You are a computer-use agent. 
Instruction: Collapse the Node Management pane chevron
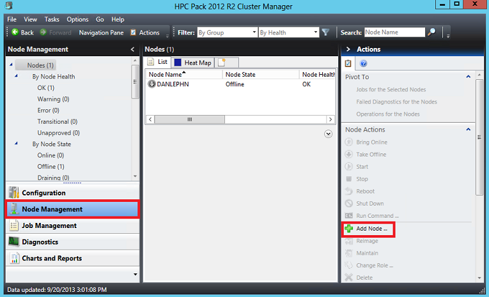(132, 49)
